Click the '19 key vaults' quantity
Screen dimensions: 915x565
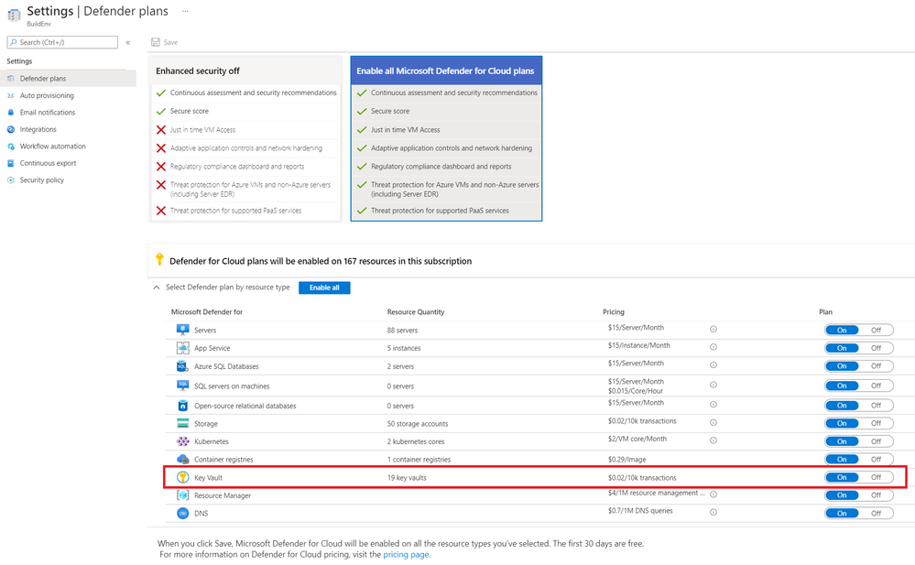click(x=407, y=477)
